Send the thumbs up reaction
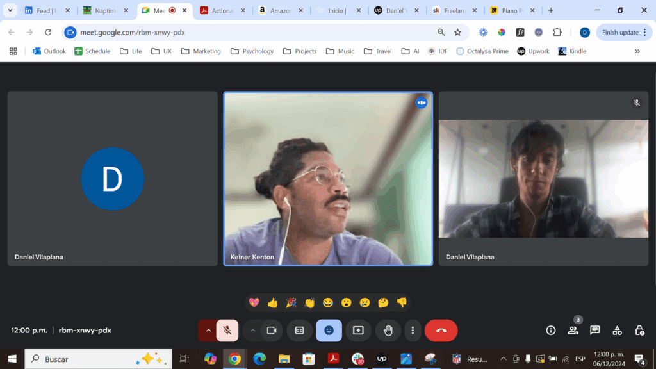This screenshot has height=369, width=656. [272, 302]
